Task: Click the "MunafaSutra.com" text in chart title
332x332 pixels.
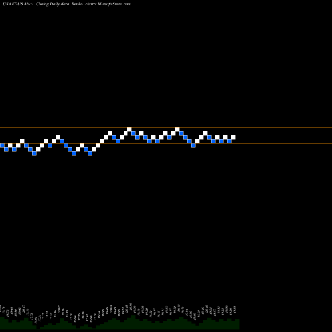Action: pyautogui.click(x=114, y=4)
